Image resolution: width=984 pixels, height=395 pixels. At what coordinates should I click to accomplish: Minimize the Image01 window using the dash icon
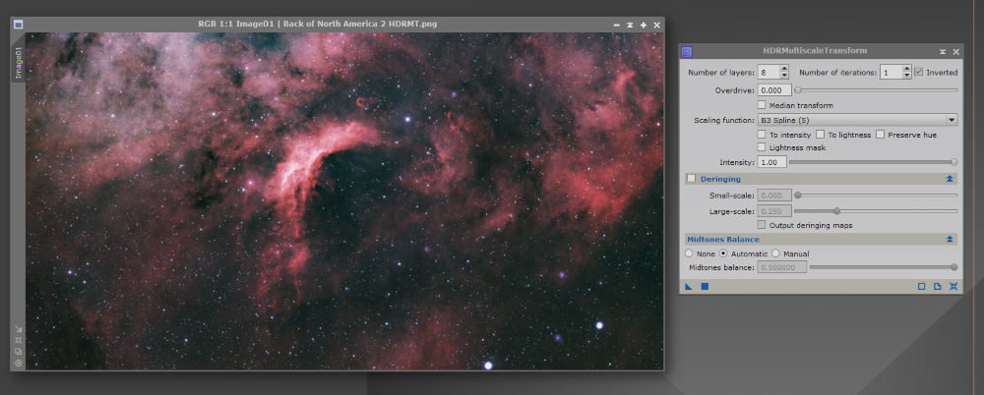click(x=617, y=26)
